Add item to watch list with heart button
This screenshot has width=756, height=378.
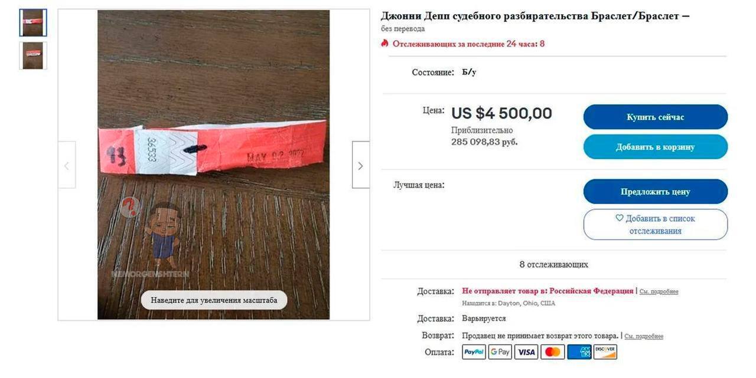click(x=656, y=225)
